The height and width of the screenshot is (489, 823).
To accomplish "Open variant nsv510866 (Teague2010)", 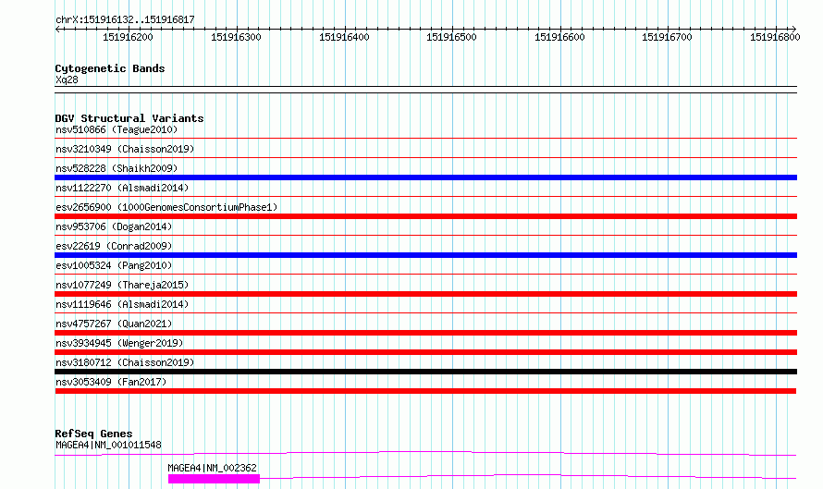I will click(117, 129).
